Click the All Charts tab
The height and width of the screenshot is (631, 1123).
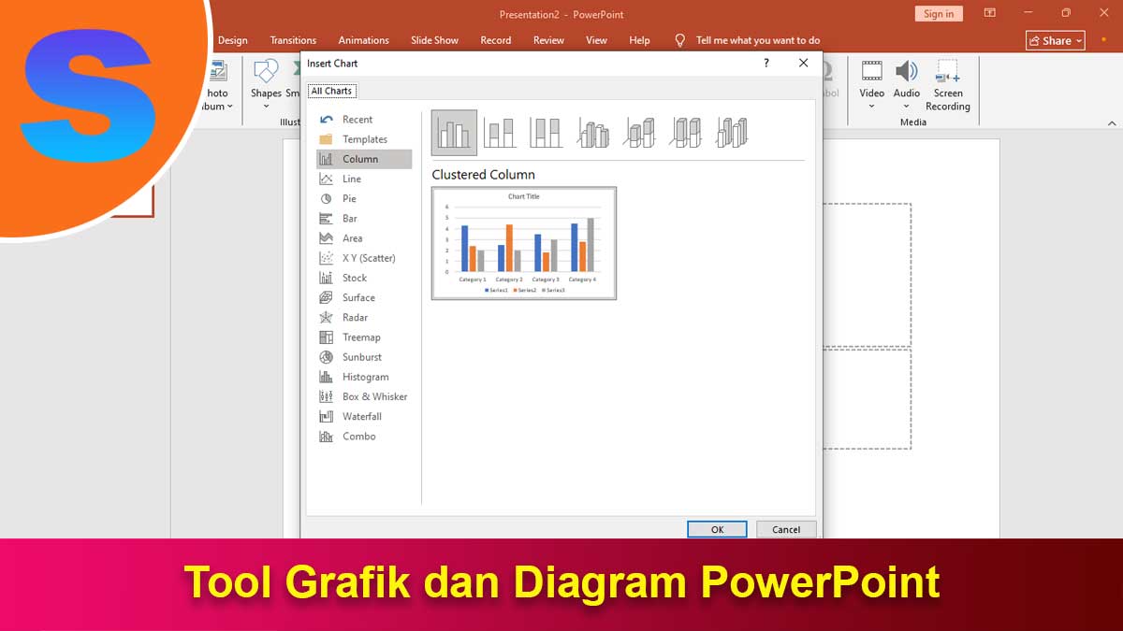(x=331, y=91)
